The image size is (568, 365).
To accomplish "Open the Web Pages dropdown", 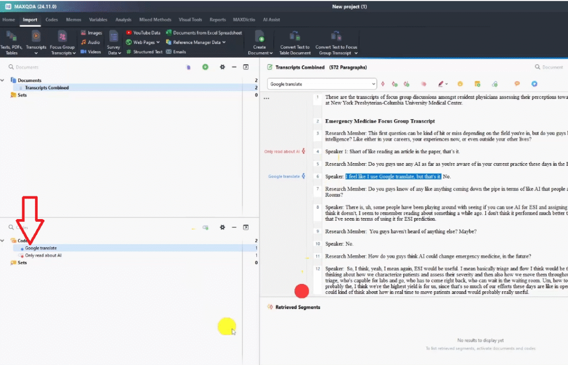I will (143, 42).
